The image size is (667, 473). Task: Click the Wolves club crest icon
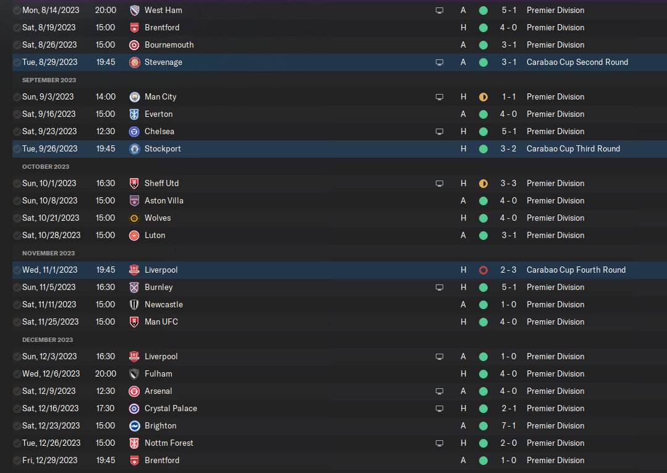[x=134, y=218]
